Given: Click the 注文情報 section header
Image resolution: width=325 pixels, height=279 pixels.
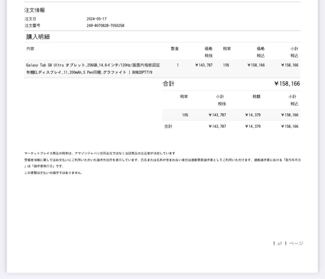Looking at the screenshot, I should (34, 10).
